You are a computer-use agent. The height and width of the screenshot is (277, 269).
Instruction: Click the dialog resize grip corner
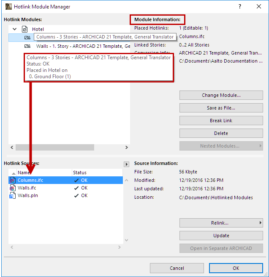point(266,274)
